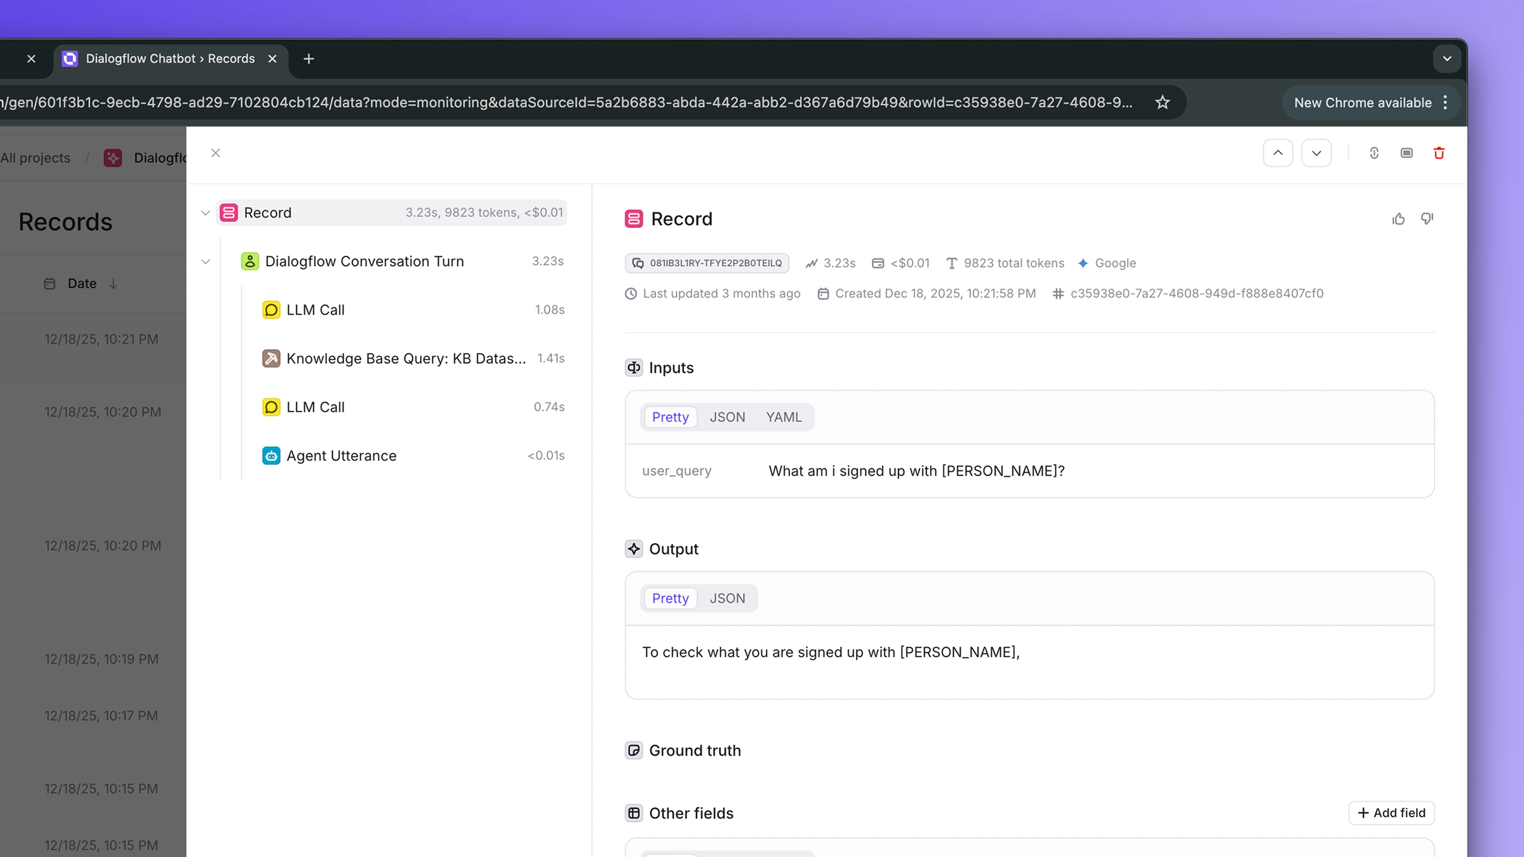Click the Agent Utterance bot icon
The width and height of the screenshot is (1524, 857).
click(x=271, y=456)
